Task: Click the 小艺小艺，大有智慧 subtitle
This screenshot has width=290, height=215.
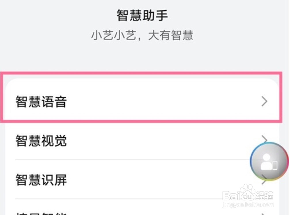Action: point(142,36)
